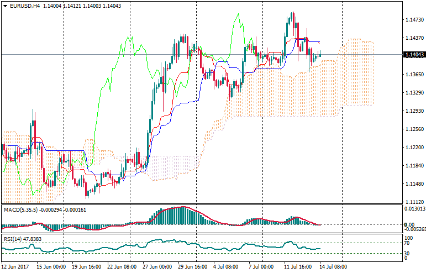The image size is (426, 273).
Task: Click the RSI 100 level label
Action: tap(407, 238)
